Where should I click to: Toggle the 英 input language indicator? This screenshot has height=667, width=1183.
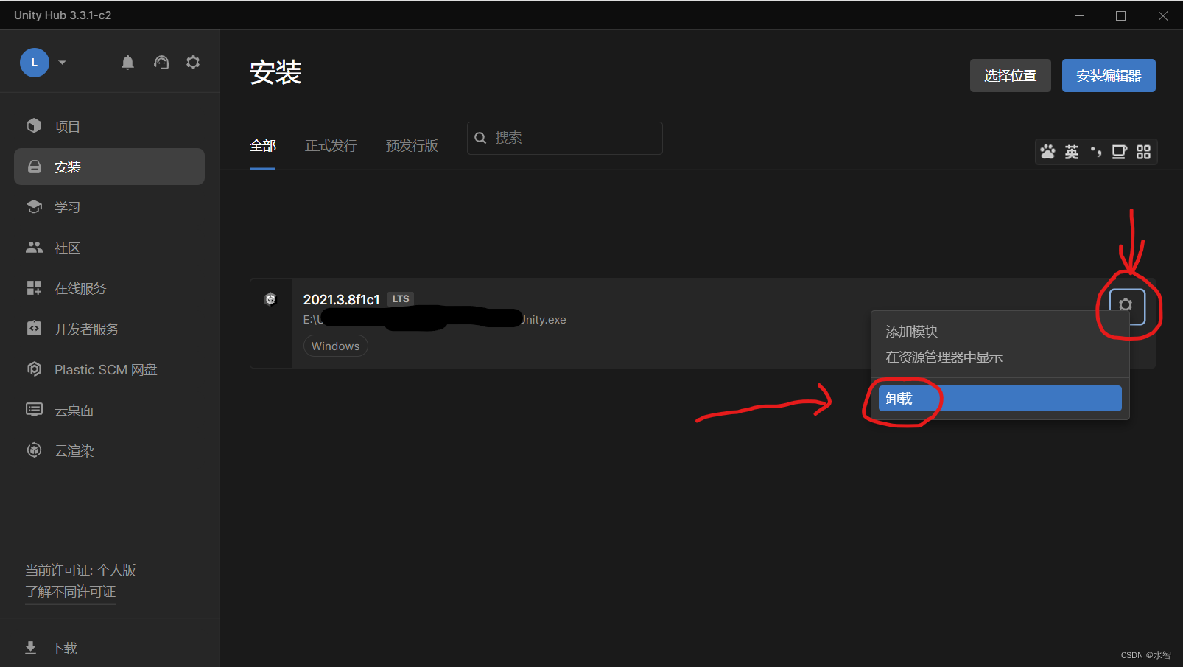[1072, 152]
